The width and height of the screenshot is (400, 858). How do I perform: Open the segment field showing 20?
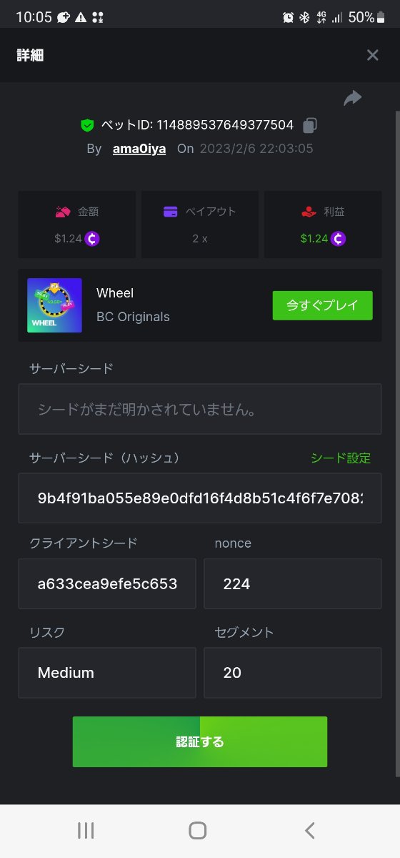(293, 673)
